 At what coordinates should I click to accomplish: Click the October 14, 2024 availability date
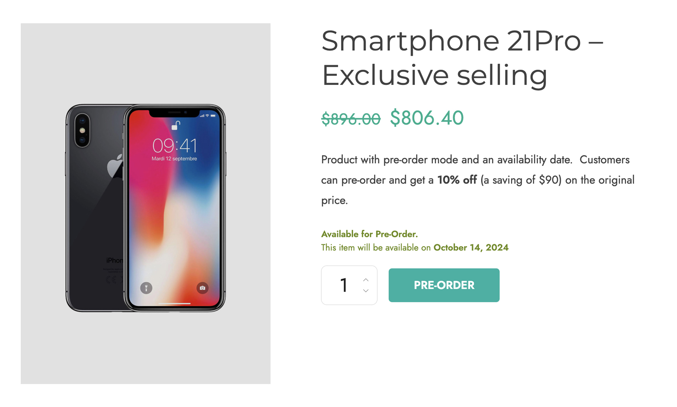(x=471, y=248)
